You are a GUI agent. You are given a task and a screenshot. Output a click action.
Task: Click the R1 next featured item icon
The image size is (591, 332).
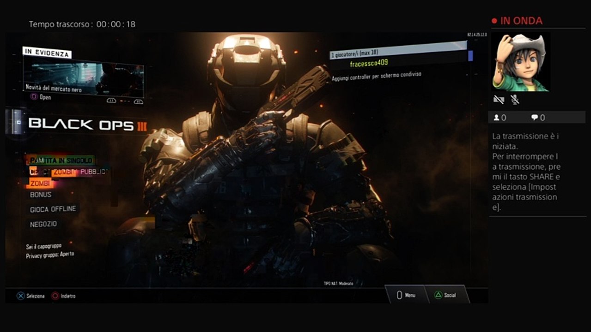138,101
